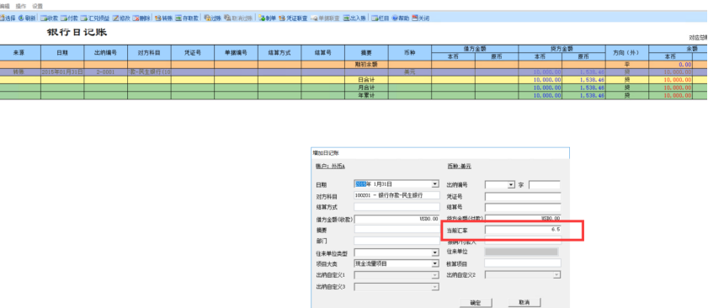The height and width of the screenshot is (308, 708).
Task: Click the 核算项目 input field
Action: [x=523, y=263]
